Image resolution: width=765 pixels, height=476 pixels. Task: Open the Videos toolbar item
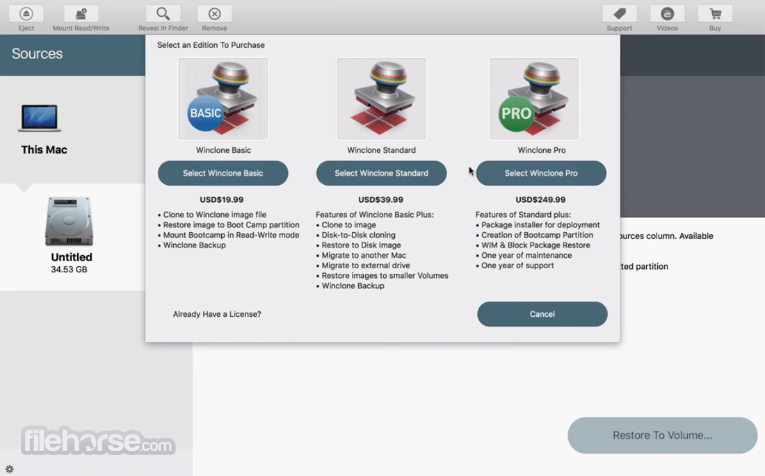tap(667, 14)
